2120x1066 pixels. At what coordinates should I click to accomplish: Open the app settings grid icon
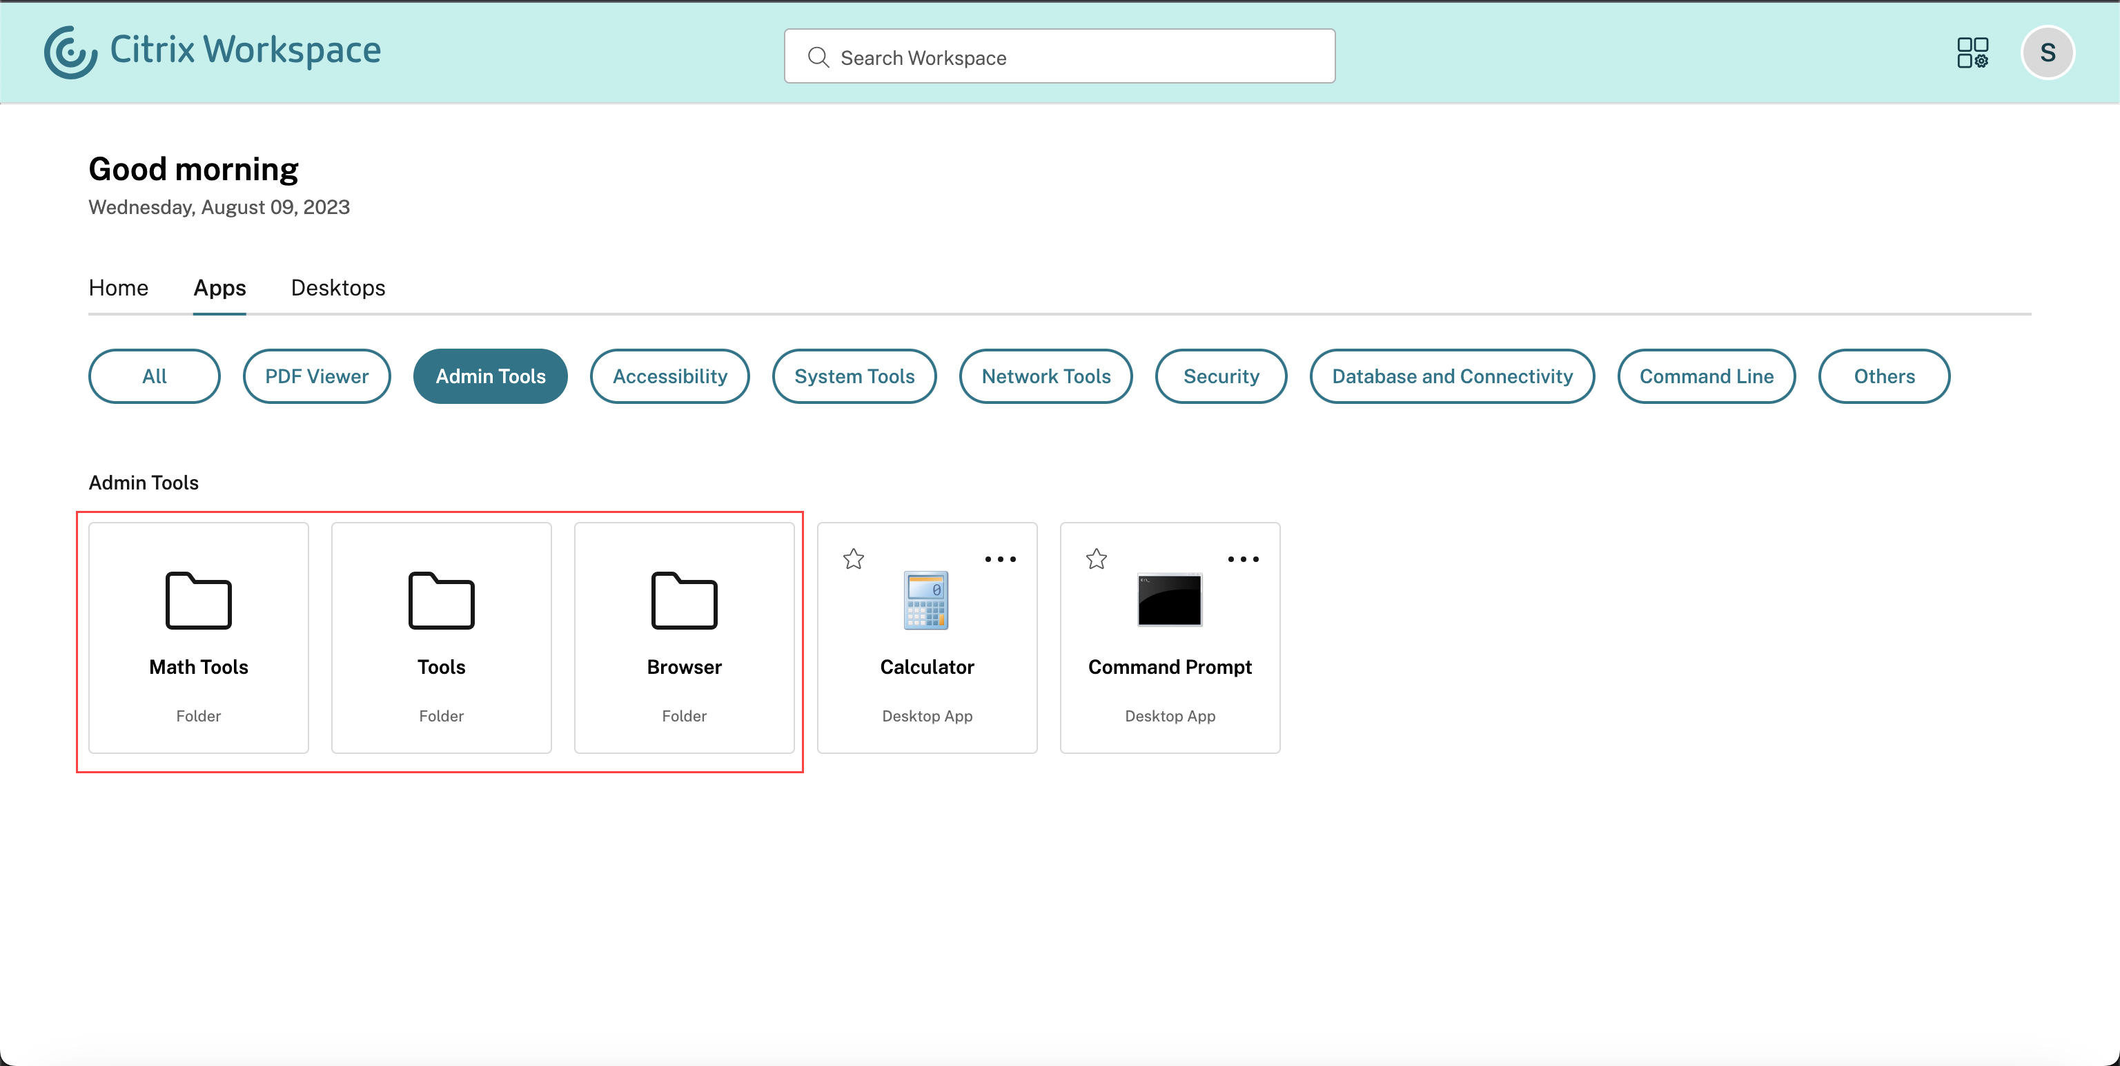[x=1972, y=52]
